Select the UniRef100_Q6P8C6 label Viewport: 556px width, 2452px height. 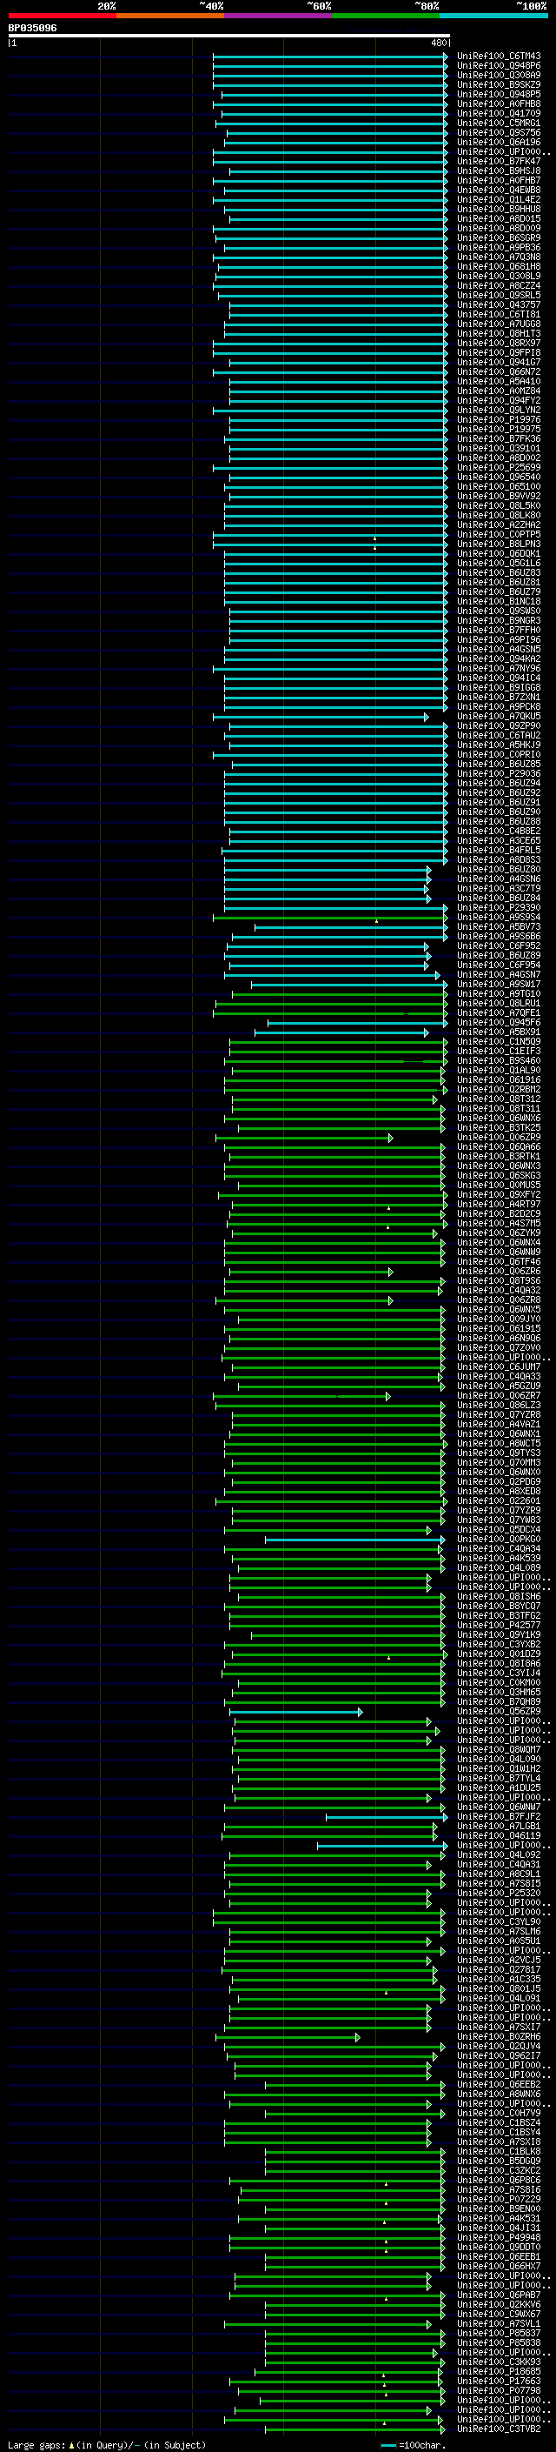pos(499,2181)
